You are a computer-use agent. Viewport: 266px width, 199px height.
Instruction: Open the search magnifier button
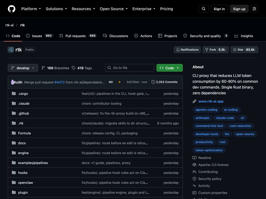[204, 9]
